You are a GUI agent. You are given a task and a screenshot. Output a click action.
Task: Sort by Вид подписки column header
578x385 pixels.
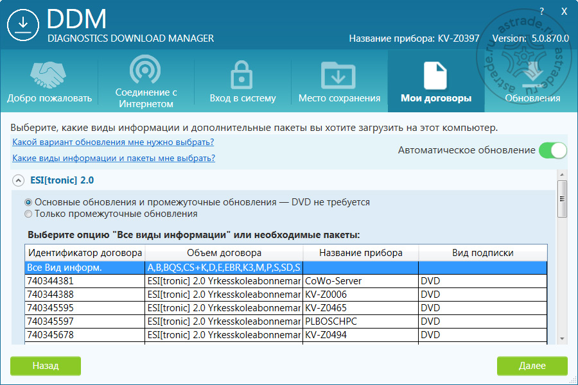point(483,253)
